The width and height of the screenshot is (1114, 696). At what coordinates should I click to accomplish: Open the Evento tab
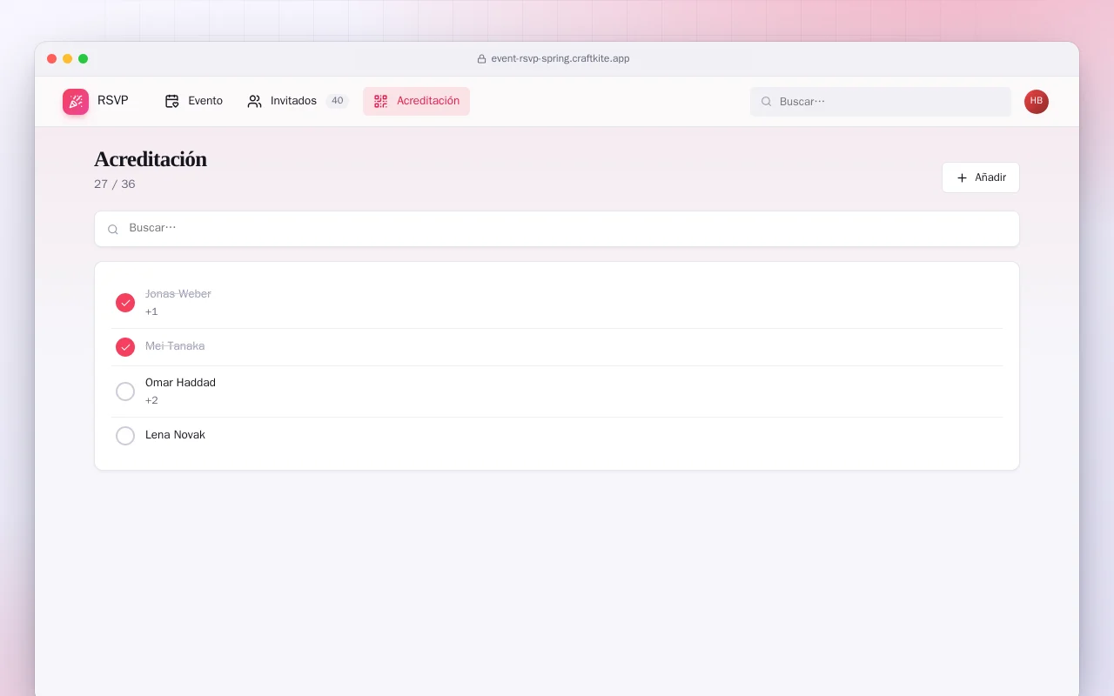(x=194, y=101)
